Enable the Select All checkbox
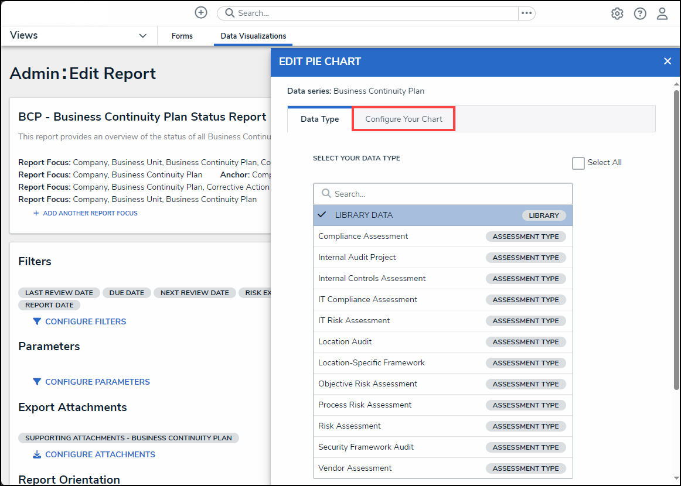681x486 pixels. click(578, 163)
